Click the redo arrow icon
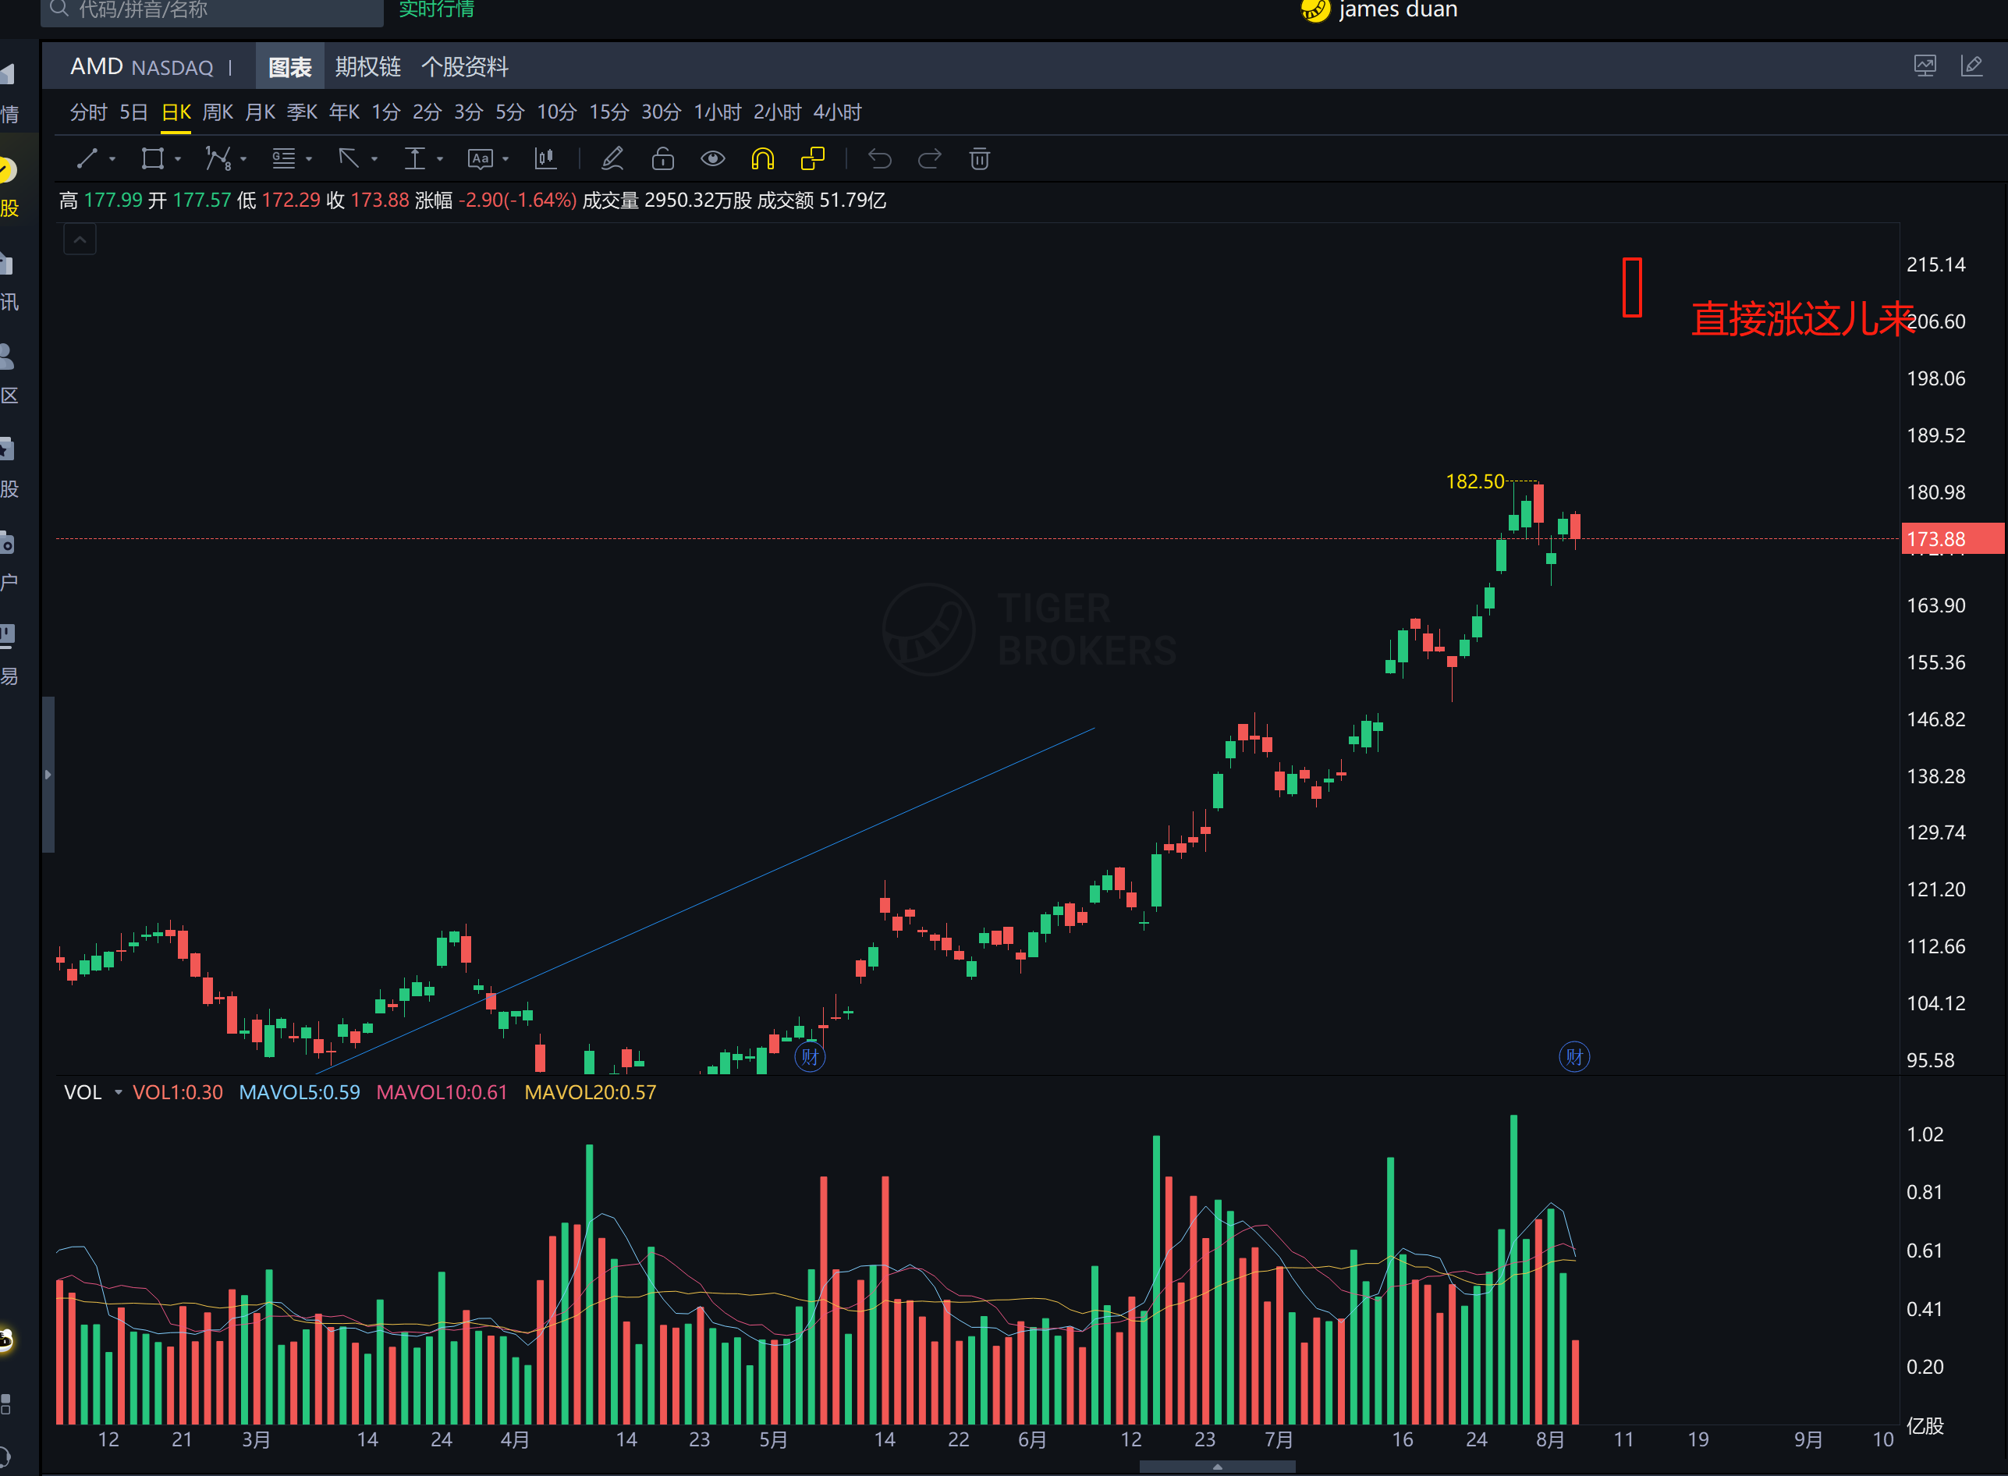 pos(930,159)
